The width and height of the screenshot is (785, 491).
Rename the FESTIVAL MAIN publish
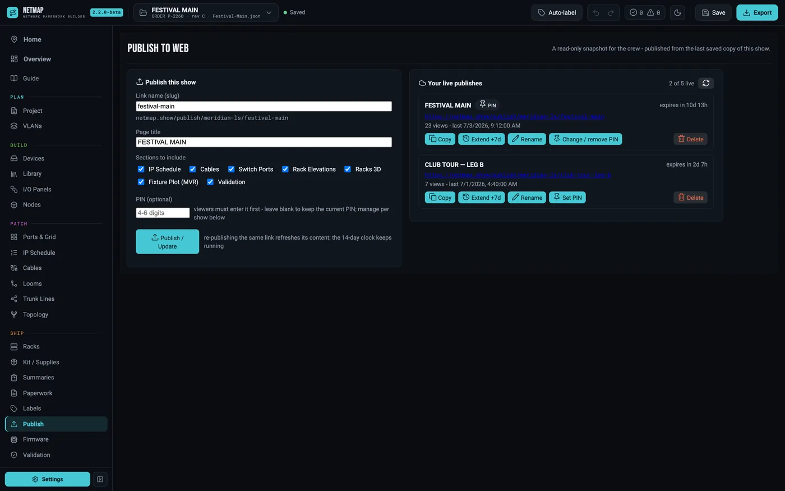pyautogui.click(x=527, y=139)
